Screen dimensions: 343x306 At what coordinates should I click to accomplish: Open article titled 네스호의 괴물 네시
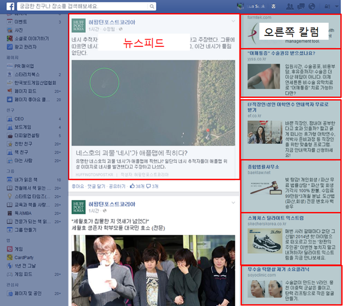coord(131,153)
